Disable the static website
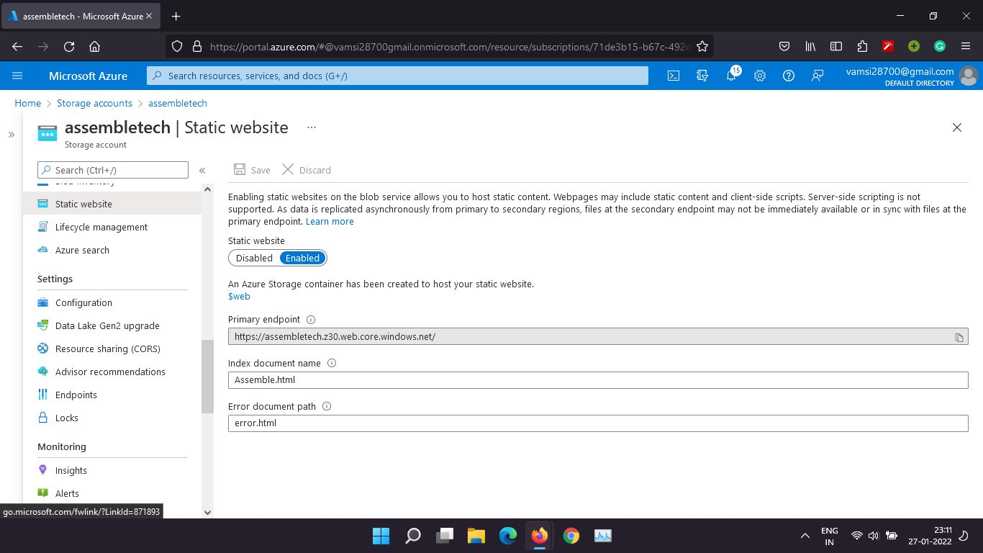Image resolution: width=983 pixels, height=553 pixels. [x=253, y=258]
